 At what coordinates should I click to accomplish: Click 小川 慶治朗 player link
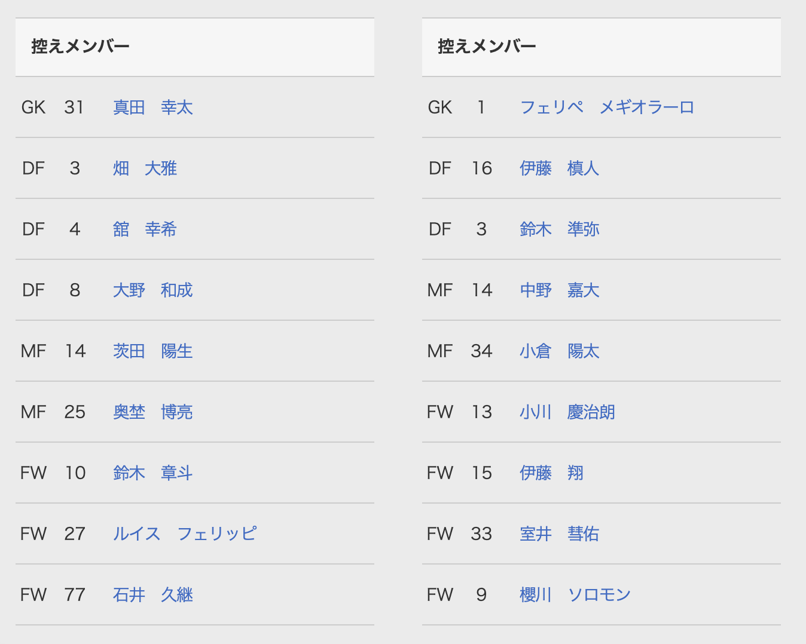567,412
